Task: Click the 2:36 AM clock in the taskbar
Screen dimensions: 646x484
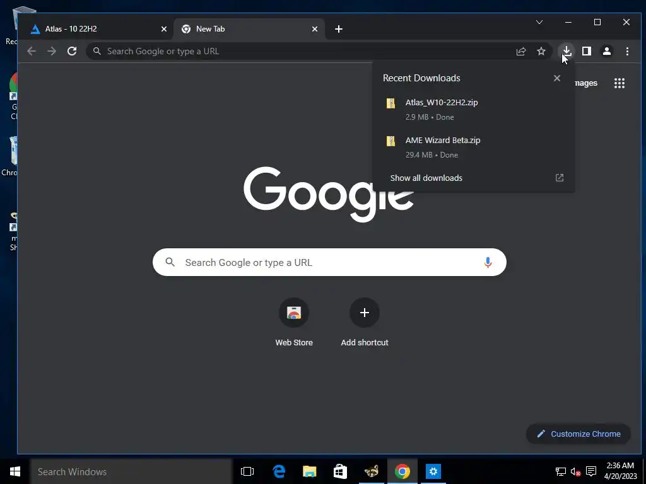Action: [x=620, y=471]
